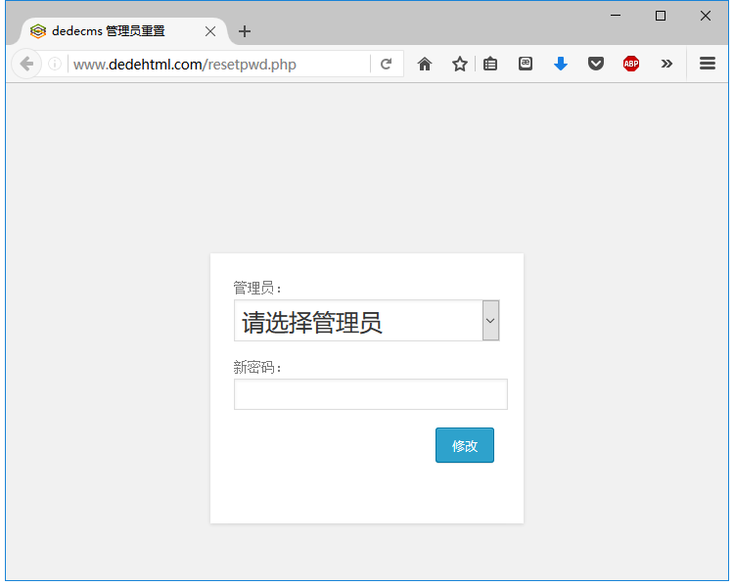Viewport: 734px width, 586px height.
Task: Open a new tab with plus button
Action: tap(245, 31)
